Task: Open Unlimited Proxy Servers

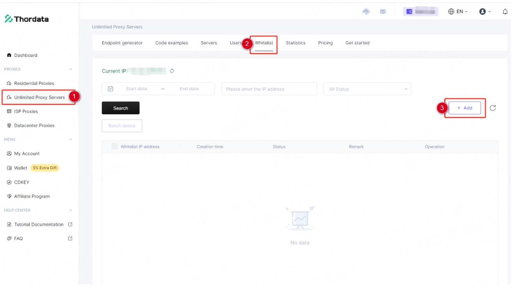Action: [x=39, y=97]
